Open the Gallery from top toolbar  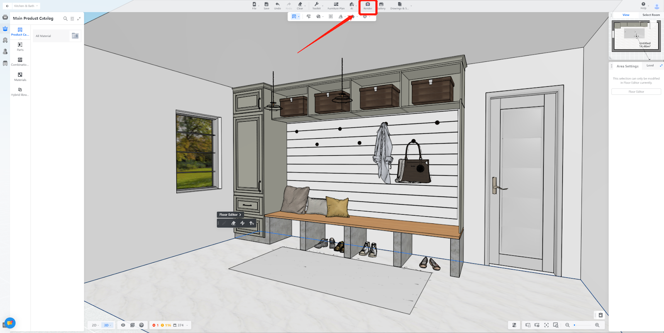click(x=381, y=6)
